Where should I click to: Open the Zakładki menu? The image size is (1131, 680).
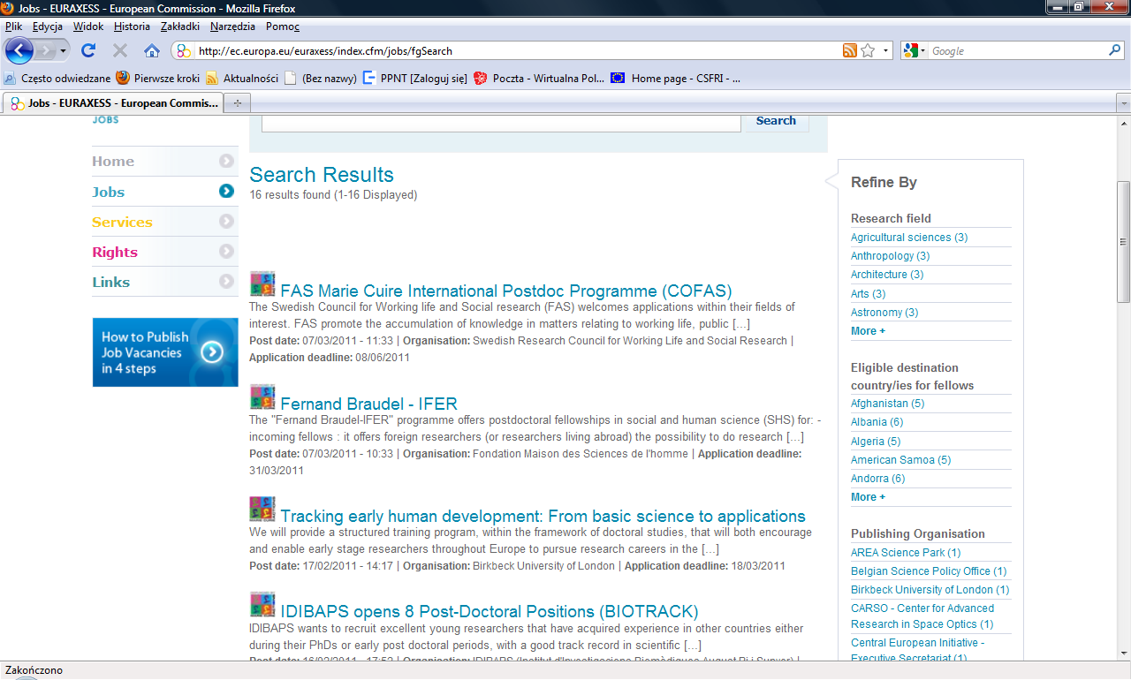point(180,26)
